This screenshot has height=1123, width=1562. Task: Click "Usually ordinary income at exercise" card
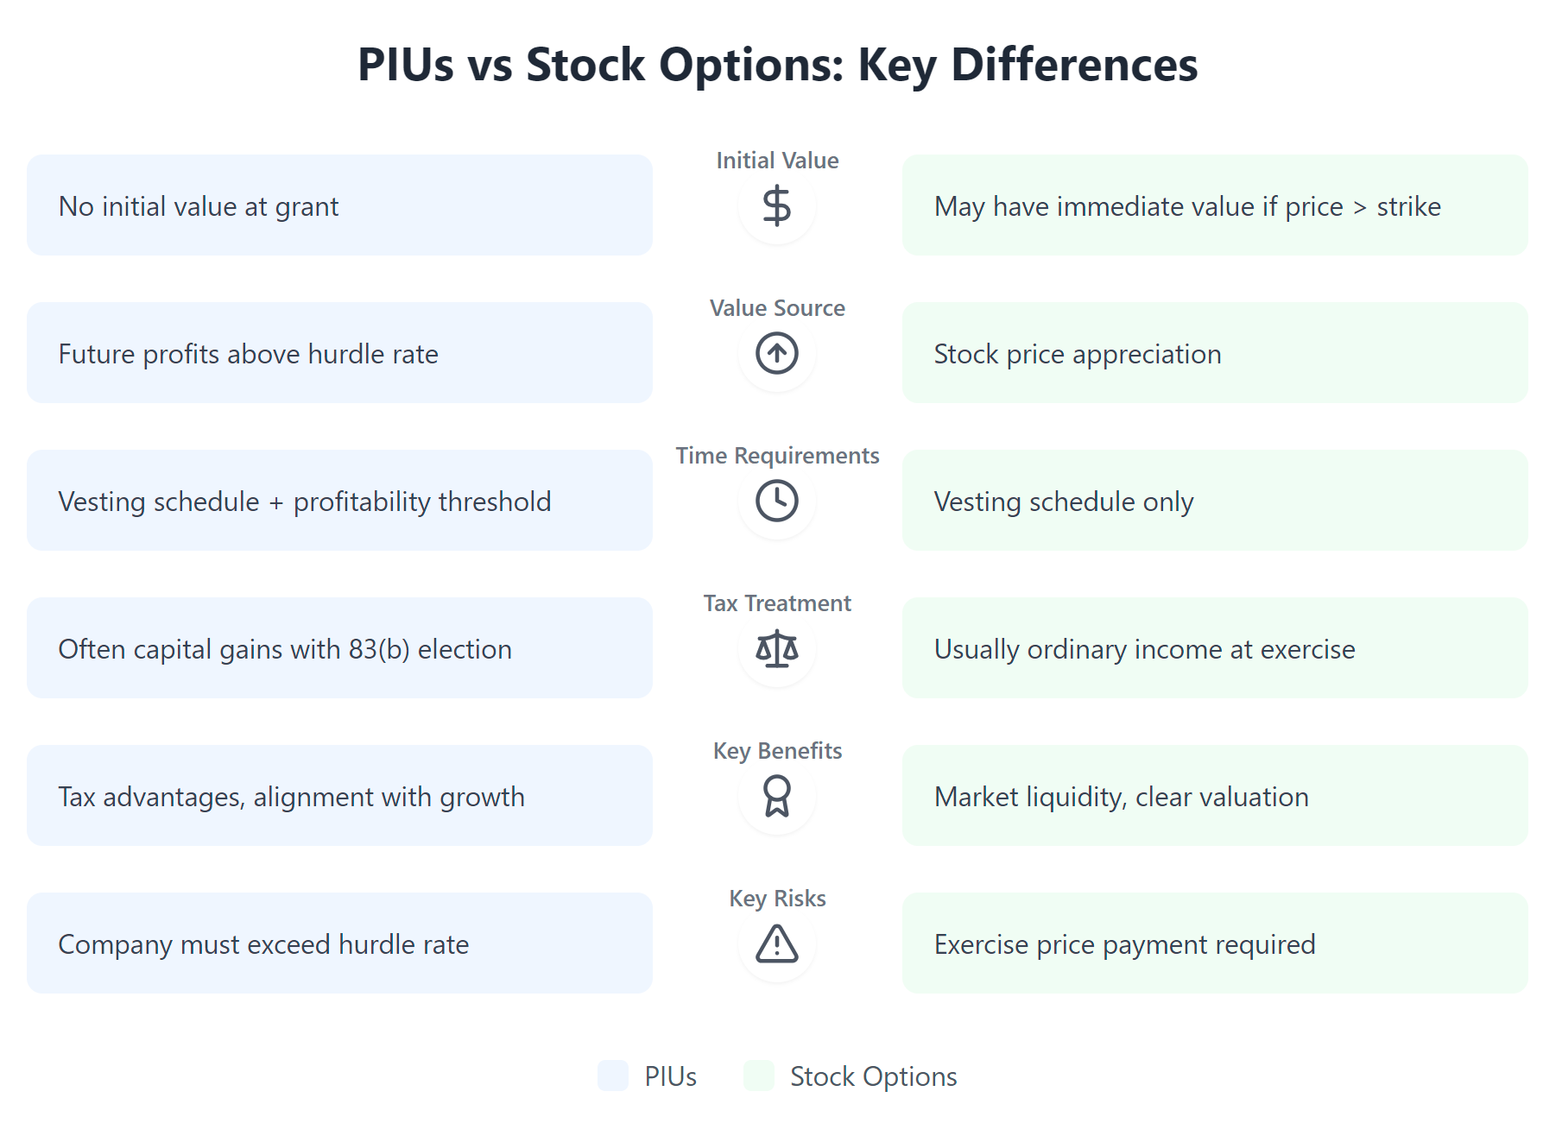pyautogui.click(x=1215, y=648)
